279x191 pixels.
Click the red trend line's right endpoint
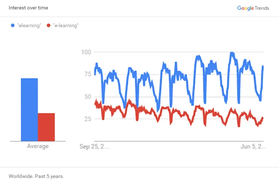click(x=263, y=118)
